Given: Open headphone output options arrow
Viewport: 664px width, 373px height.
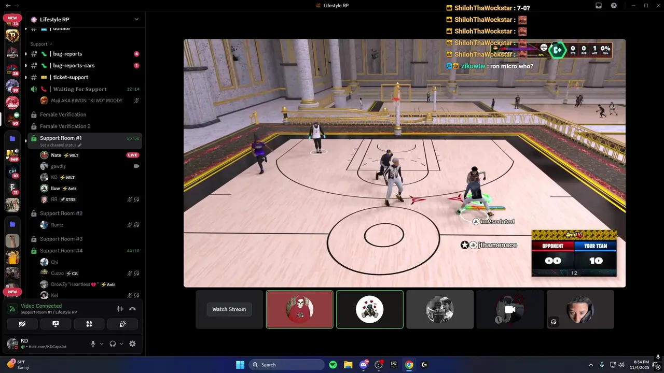Looking at the screenshot, I should tap(121, 343).
